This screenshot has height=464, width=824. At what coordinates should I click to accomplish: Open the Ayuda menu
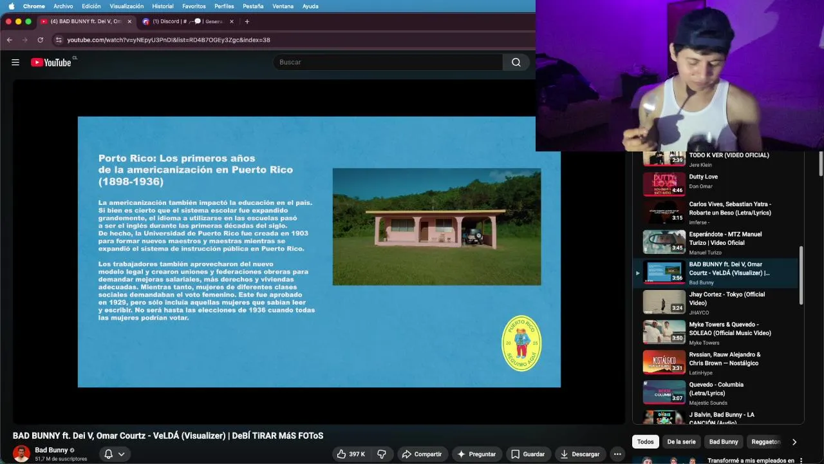(x=310, y=6)
